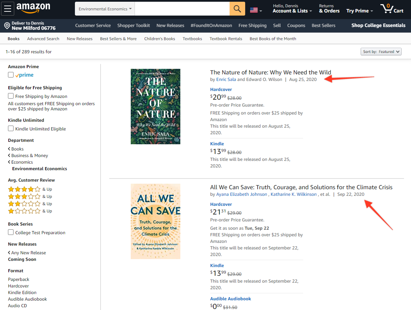
Task: Open the hamburger menu icon
Action: (8, 9)
